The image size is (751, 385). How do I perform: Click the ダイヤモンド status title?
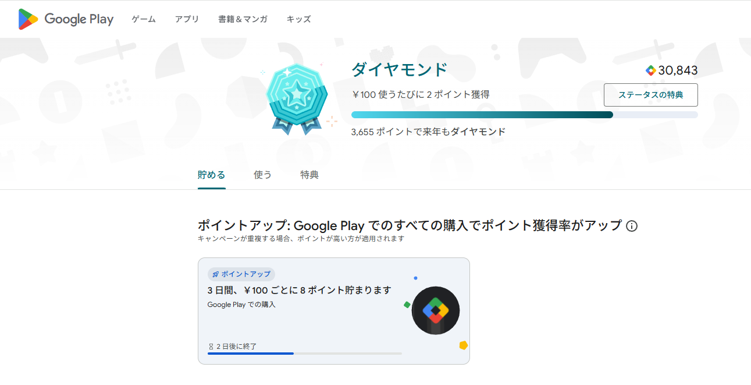pyautogui.click(x=399, y=70)
